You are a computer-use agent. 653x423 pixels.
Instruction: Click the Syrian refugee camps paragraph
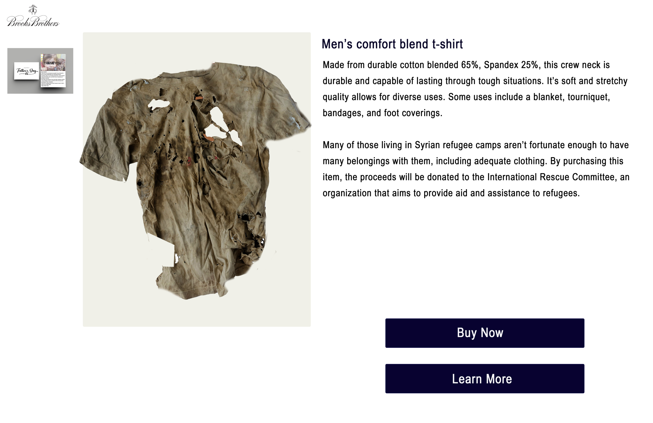pos(476,169)
